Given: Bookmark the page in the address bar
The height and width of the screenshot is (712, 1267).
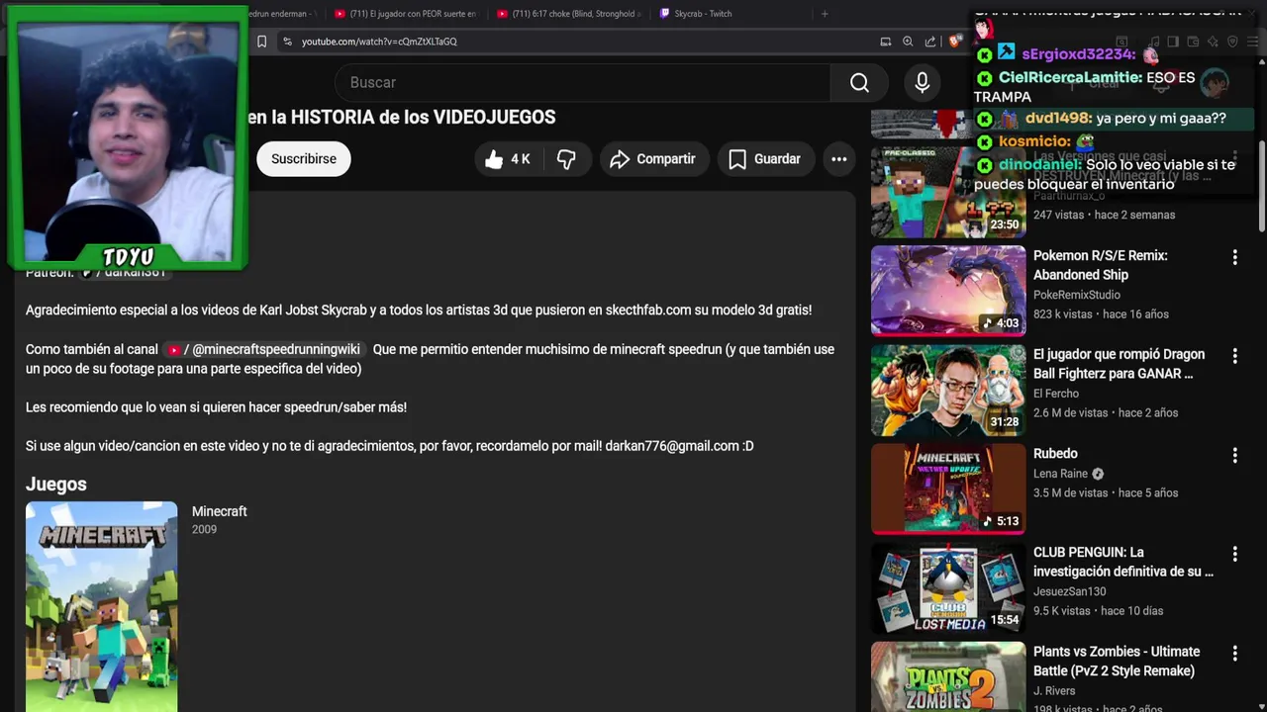Looking at the screenshot, I should (261, 42).
